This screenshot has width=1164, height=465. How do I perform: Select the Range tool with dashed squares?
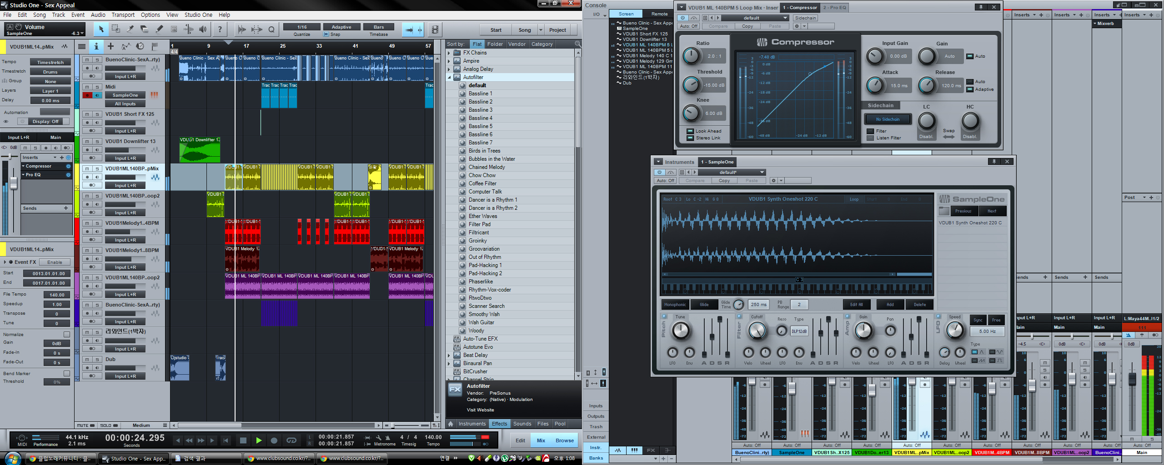tap(116, 30)
